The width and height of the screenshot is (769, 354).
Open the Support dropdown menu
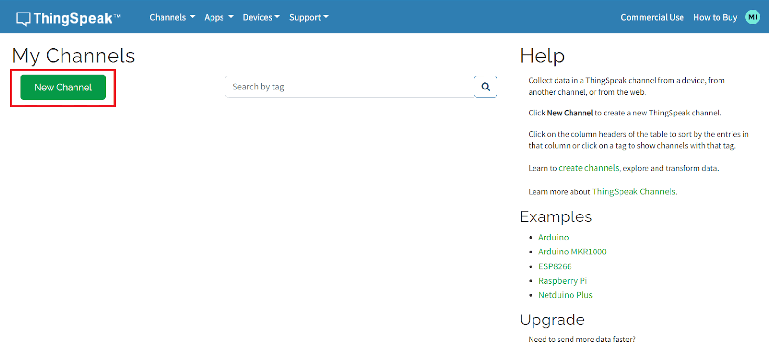309,17
